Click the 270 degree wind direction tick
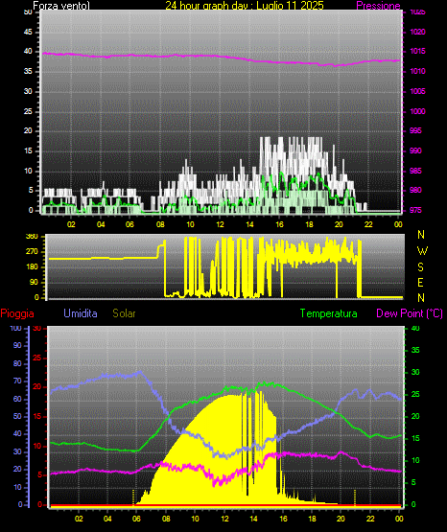The image size is (447, 532). tap(32, 252)
